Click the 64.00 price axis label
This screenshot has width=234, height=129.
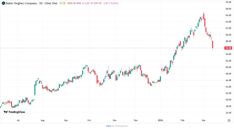click(x=228, y=22)
